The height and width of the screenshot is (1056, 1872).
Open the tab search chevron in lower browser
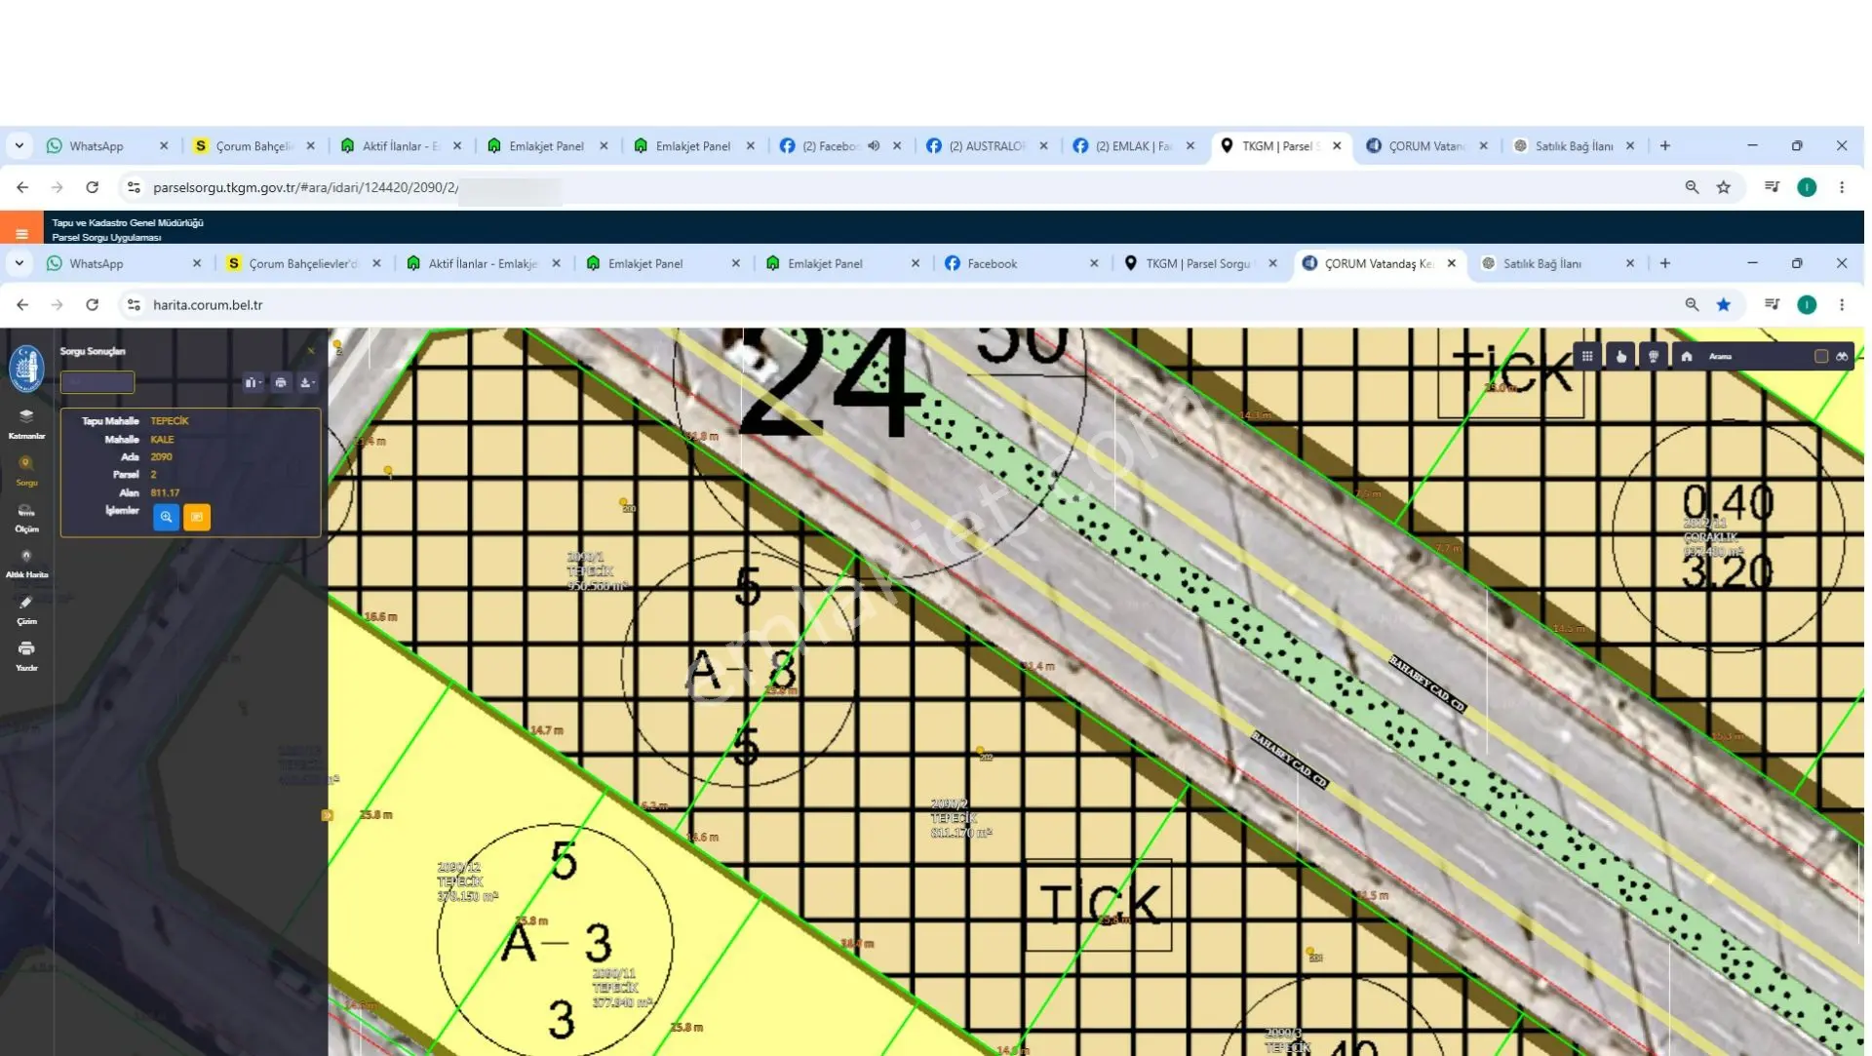tap(19, 263)
